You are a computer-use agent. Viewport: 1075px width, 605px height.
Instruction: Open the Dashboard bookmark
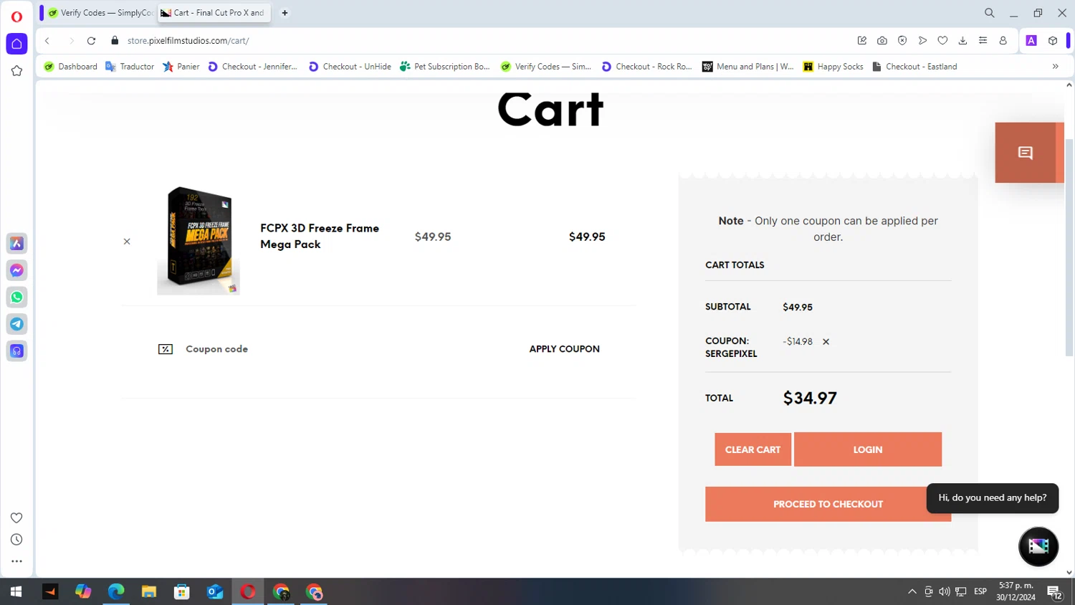coord(71,67)
